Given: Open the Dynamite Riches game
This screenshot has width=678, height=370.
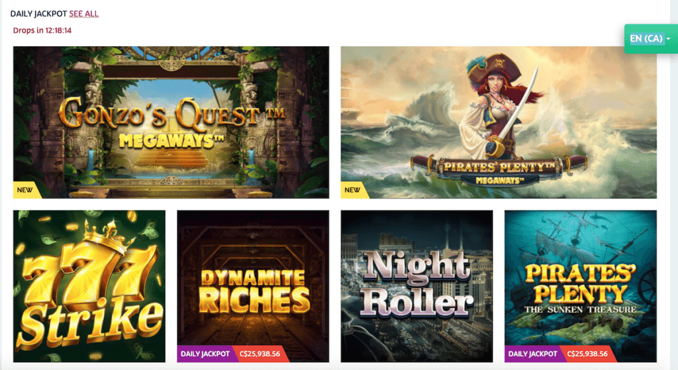Looking at the screenshot, I should point(253,286).
